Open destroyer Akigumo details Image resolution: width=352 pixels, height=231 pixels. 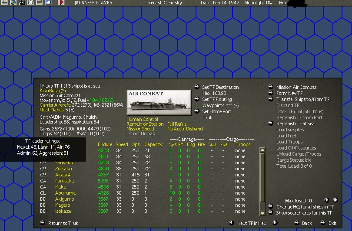pyautogui.click(x=64, y=199)
